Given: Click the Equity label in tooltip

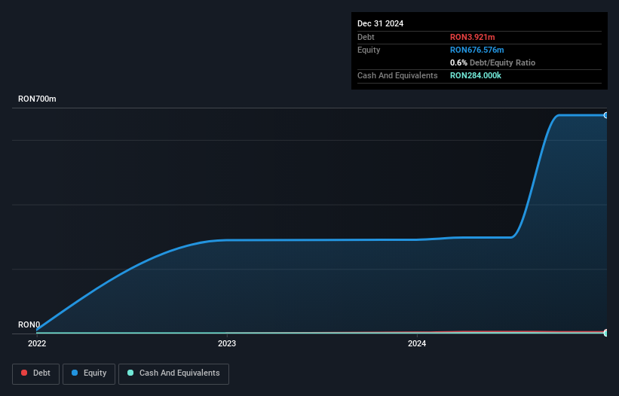Looking at the screenshot, I should 369,50.
